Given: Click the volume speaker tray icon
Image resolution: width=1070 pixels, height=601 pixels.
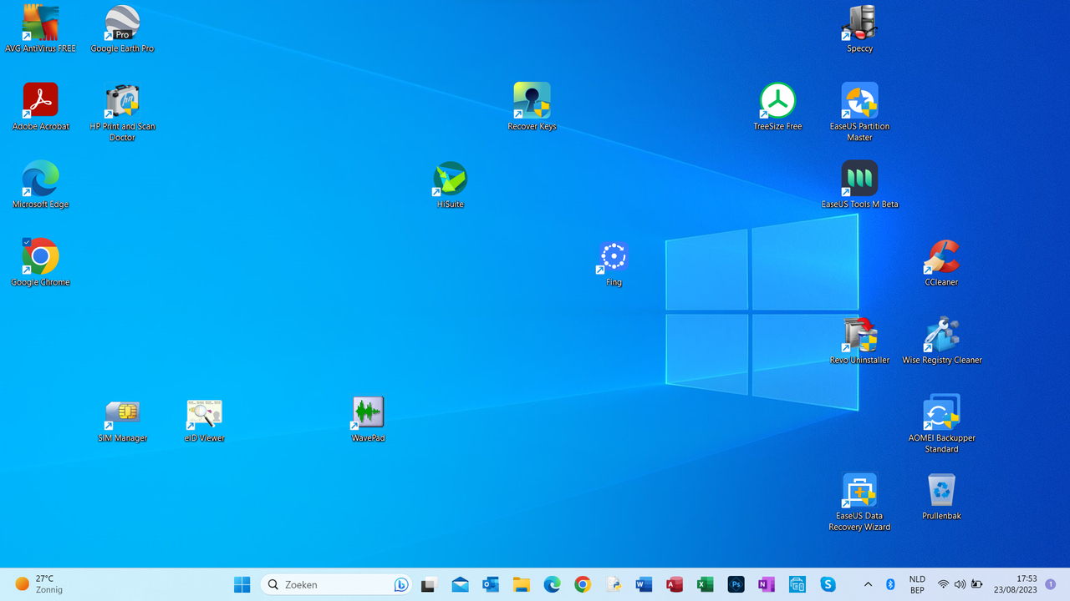Looking at the screenshot, I should click(960, 584).
